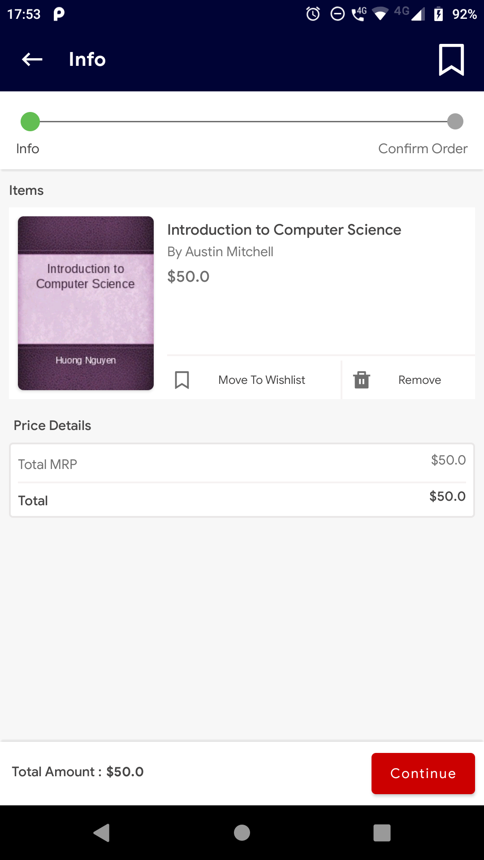Tap the book title Introduction to Computer Science

pos(284,230)
